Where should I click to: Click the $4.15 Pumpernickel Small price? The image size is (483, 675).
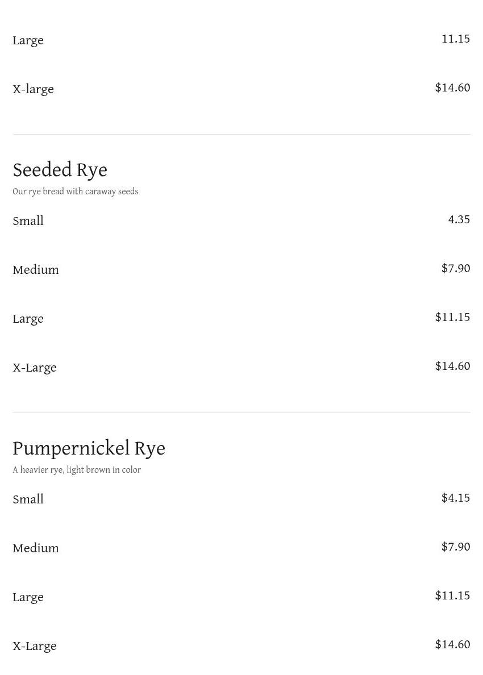pos(456,498)
